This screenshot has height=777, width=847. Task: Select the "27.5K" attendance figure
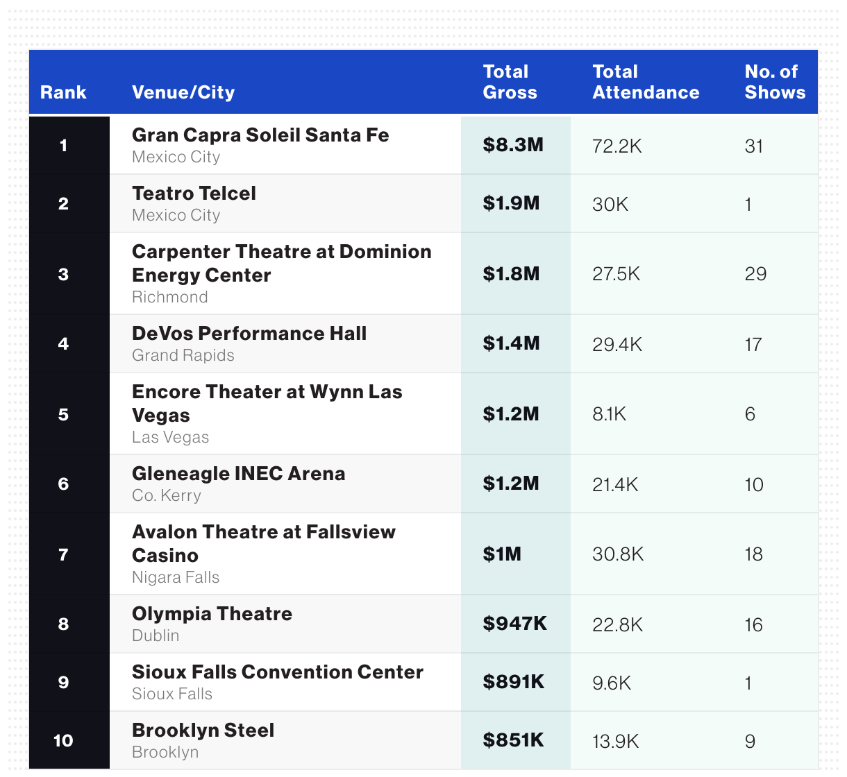point(617,274)
